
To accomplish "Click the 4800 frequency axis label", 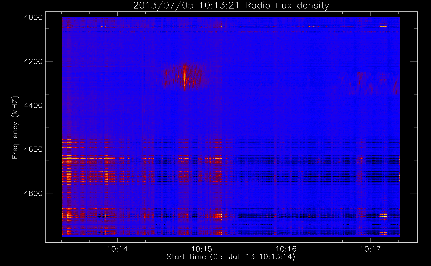I will click(33, 193).
